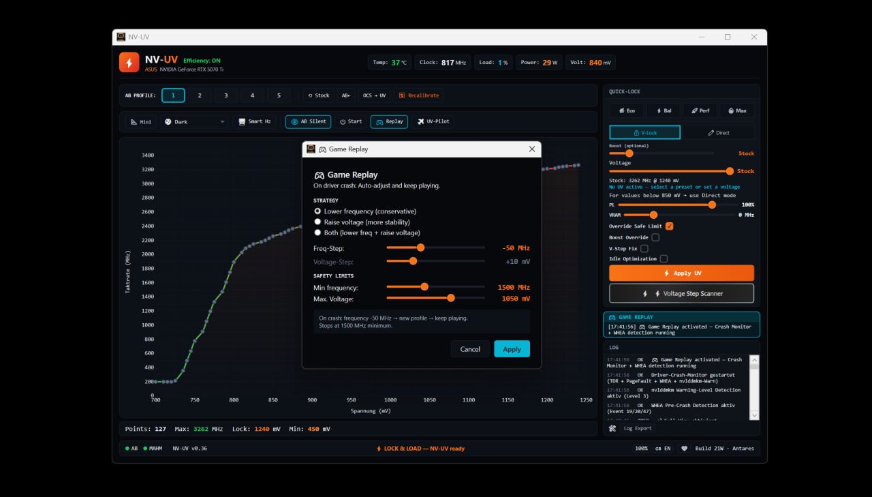Launch UV-Pilot from the toolbar
The image size is (872, 497).
coord(434,121)
